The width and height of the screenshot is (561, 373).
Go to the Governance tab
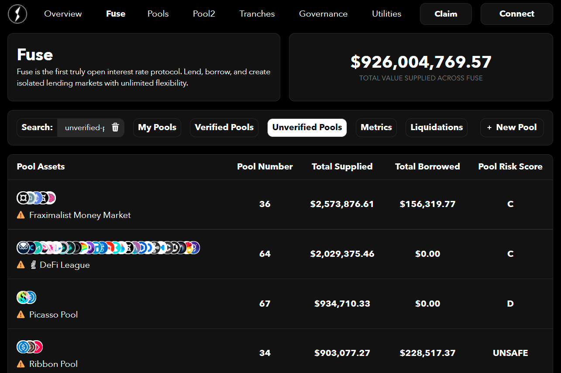323,14
